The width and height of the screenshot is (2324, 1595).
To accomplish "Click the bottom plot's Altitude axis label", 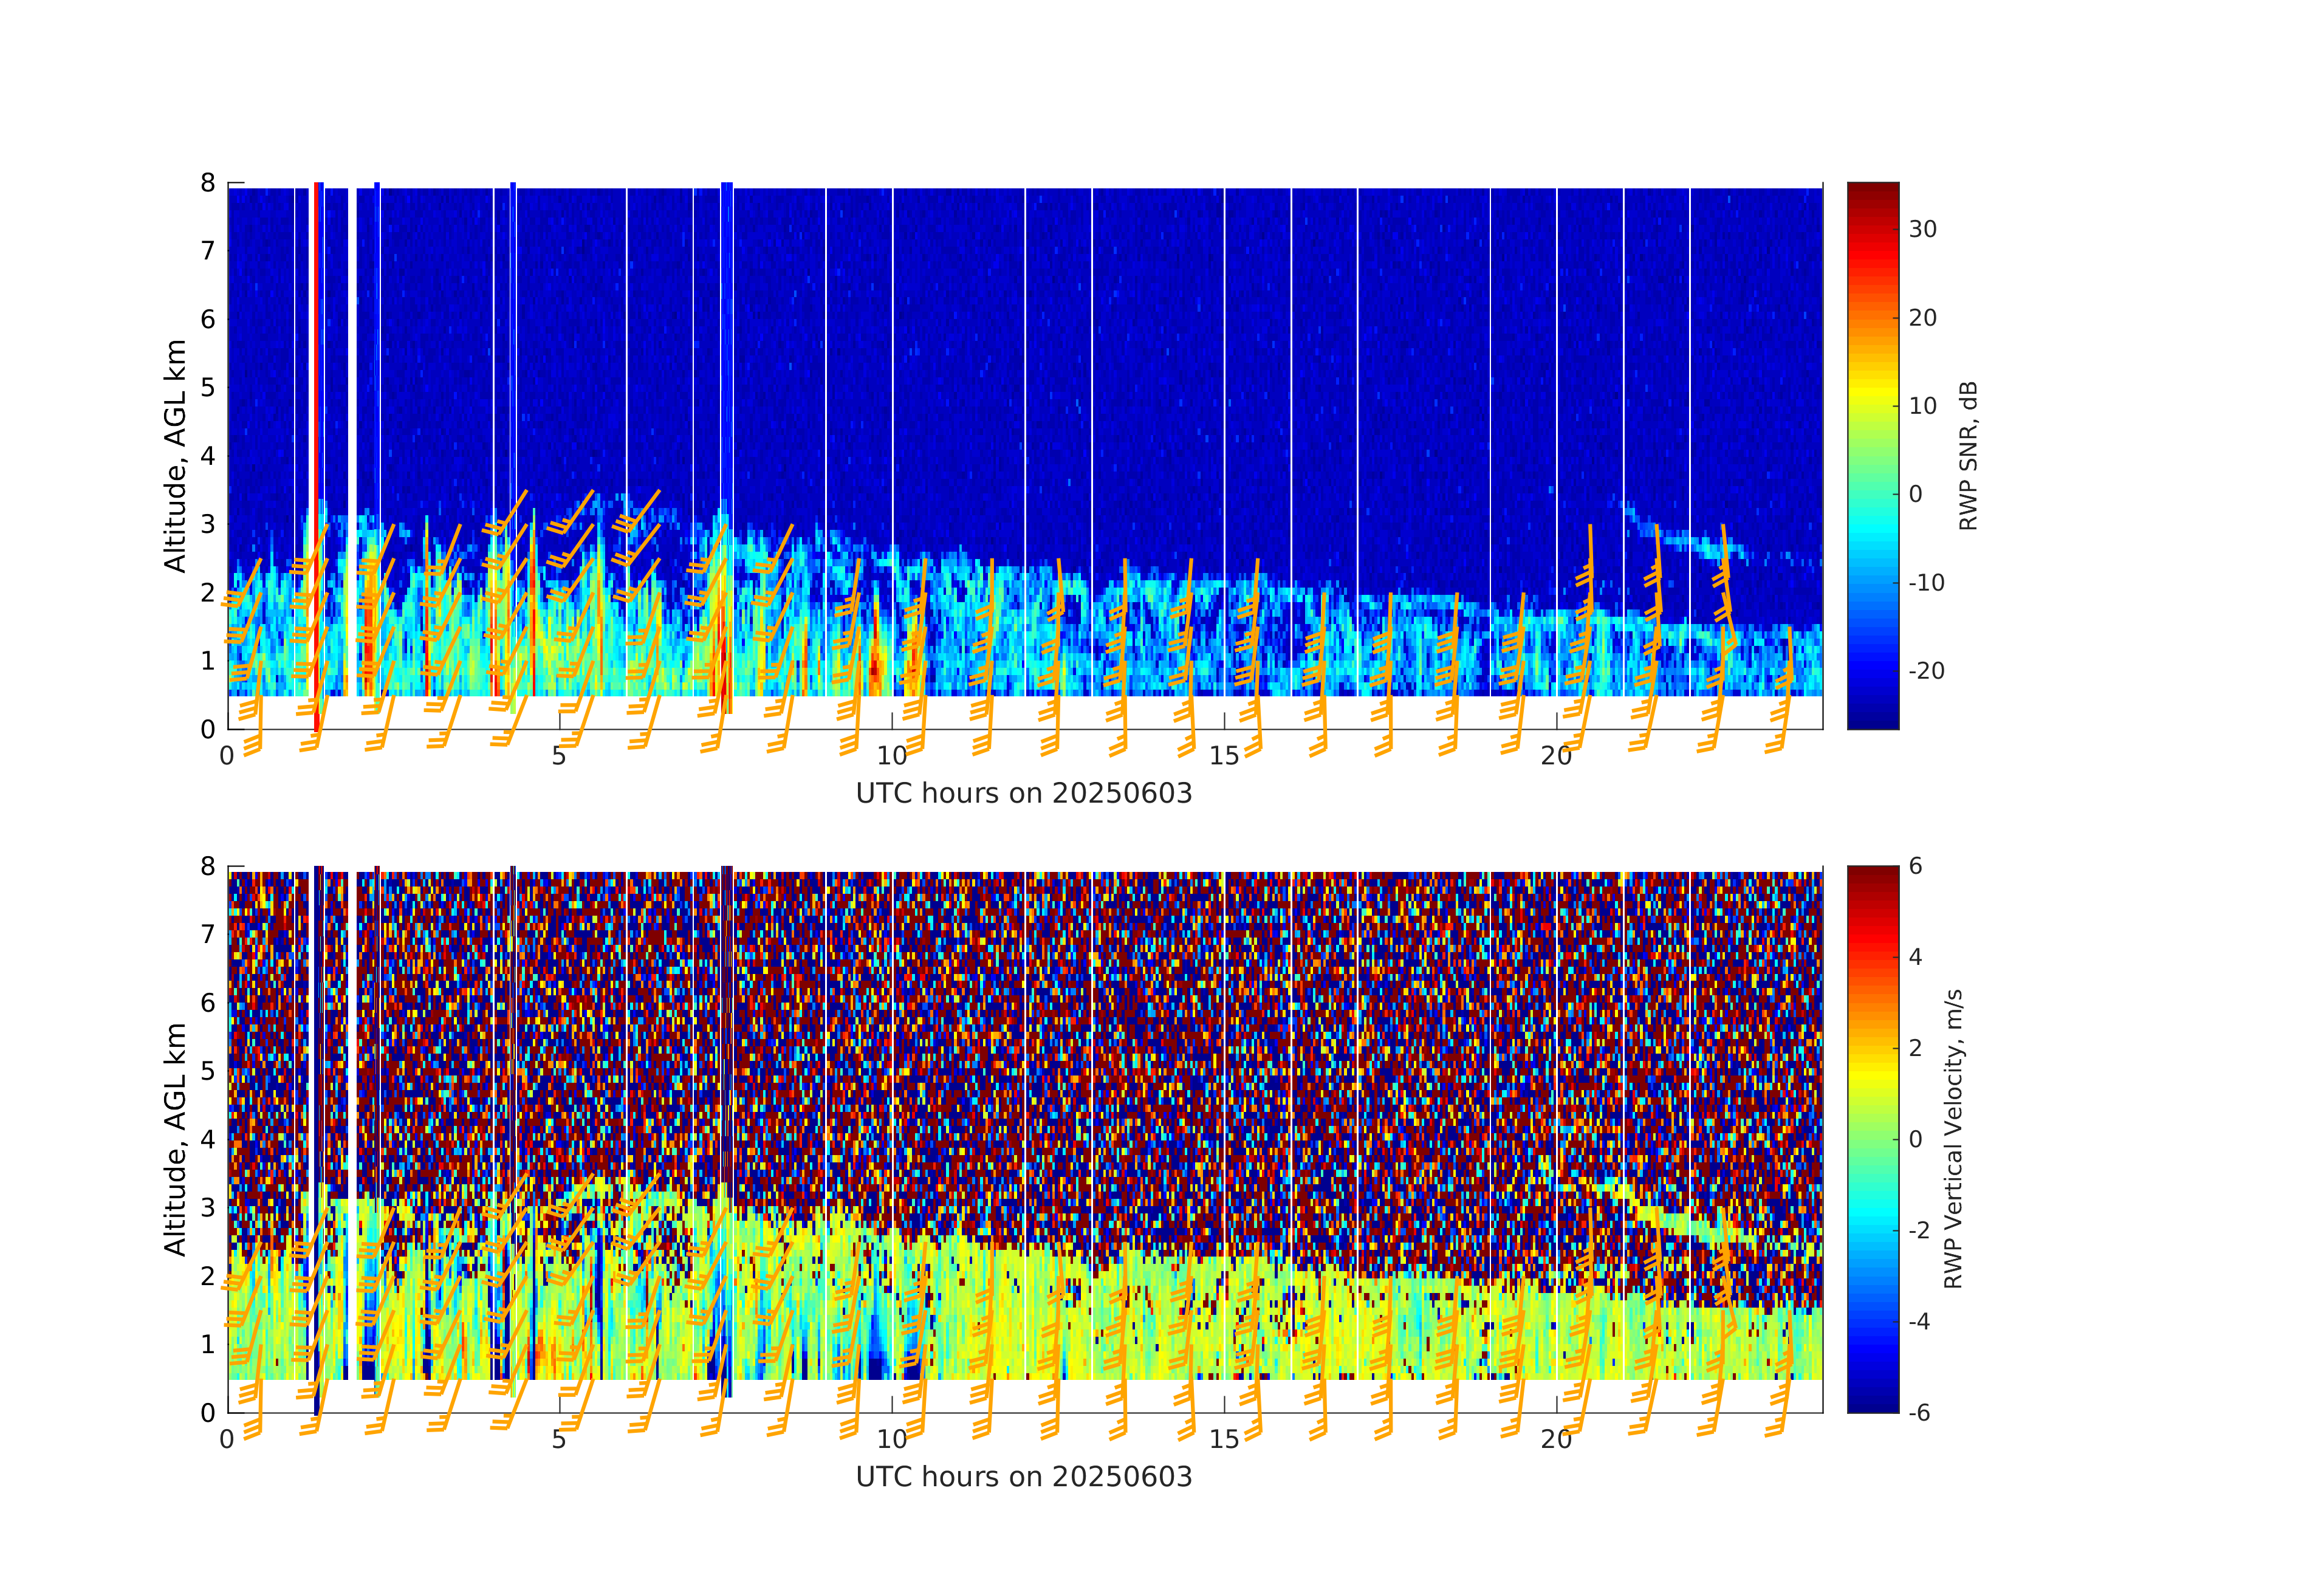I will [x=175, y=1139].
